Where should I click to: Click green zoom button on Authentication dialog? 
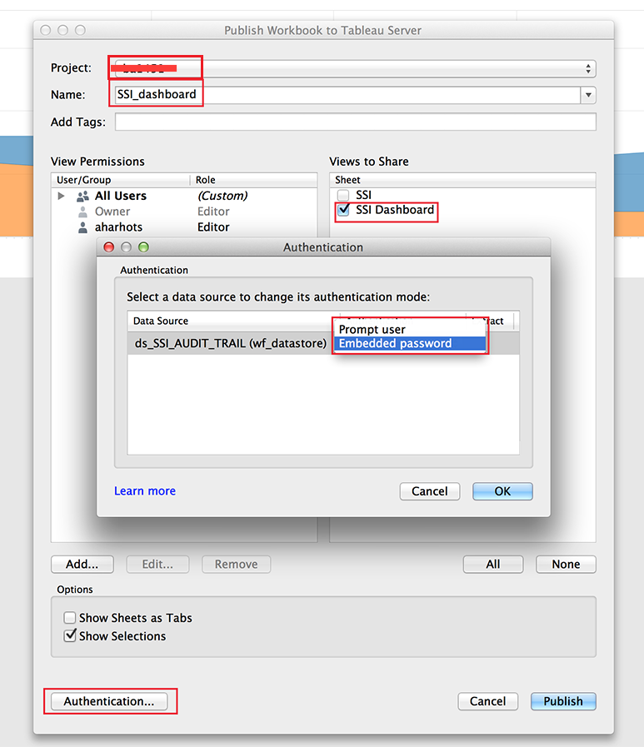(143, 247)
